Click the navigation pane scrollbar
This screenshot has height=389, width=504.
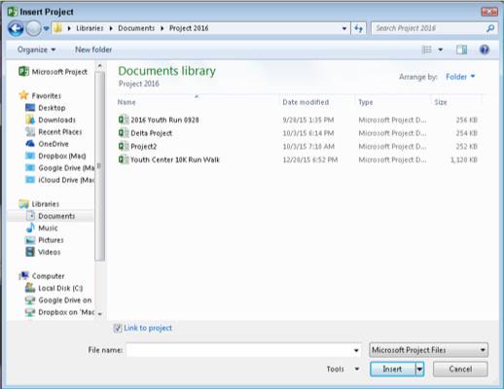(100, 166)
